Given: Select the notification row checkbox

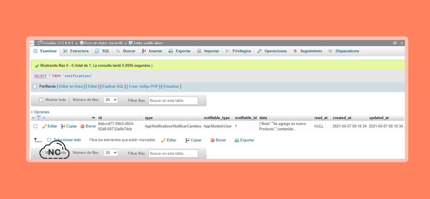Looking at the screenshot, I should point(35,126).
